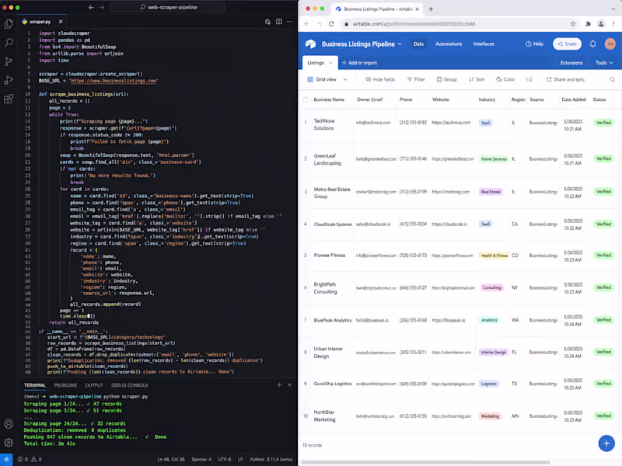The height and width of the screenshot is (466, 622).
Task: Open Color option in Airtable toolbar
Action: [x=505, y=80]
